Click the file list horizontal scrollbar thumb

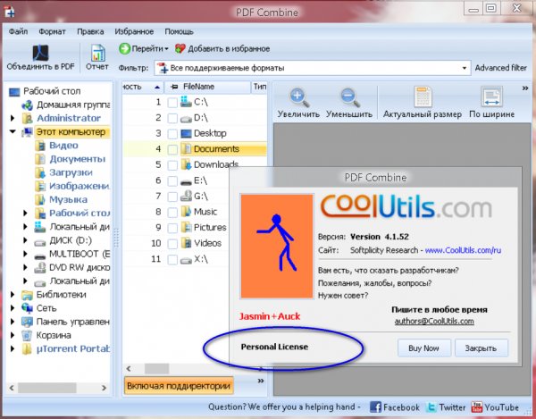click(x=156, y=369)
